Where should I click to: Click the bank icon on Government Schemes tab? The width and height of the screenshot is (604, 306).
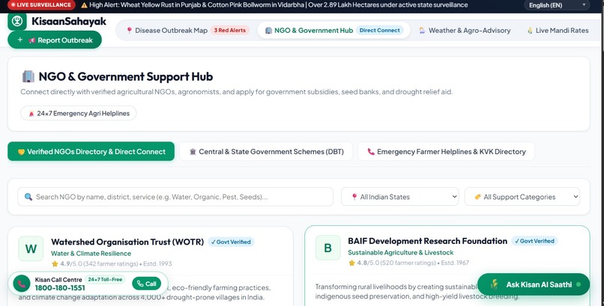pos(193,152)
